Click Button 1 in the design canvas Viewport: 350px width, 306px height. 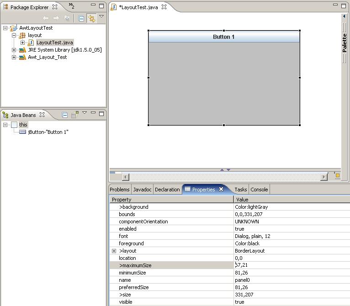coord(224,37)
